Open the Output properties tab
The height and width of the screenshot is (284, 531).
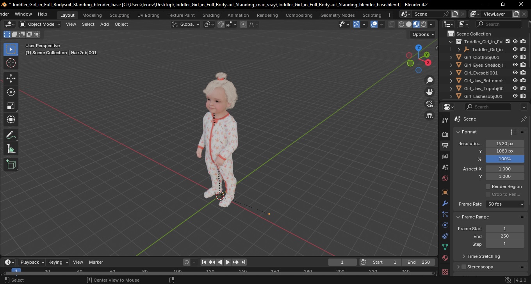click(445, 145)
